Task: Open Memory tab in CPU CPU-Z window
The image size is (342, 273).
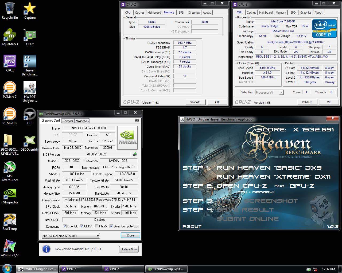Action: coord(281,13)
